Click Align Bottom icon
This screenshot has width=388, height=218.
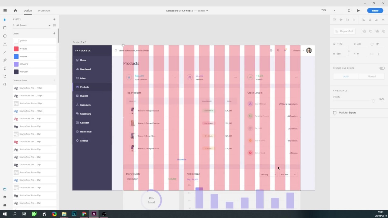click(347, 20)
